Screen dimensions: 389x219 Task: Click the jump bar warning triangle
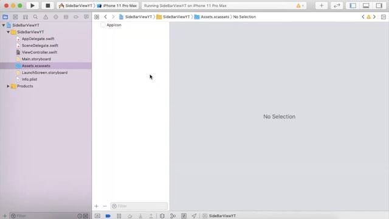[x=369, y=17]
